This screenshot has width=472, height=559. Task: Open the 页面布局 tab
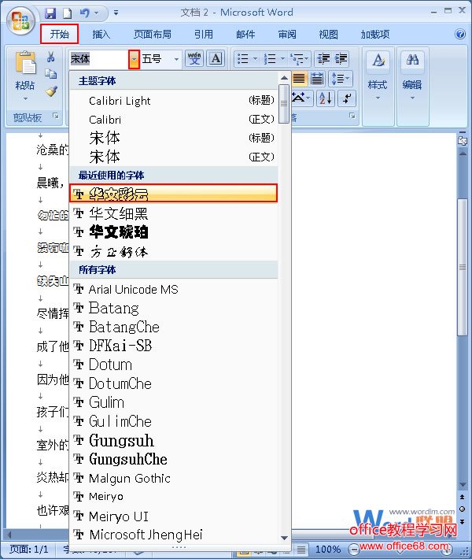click(x=153, y=34)
